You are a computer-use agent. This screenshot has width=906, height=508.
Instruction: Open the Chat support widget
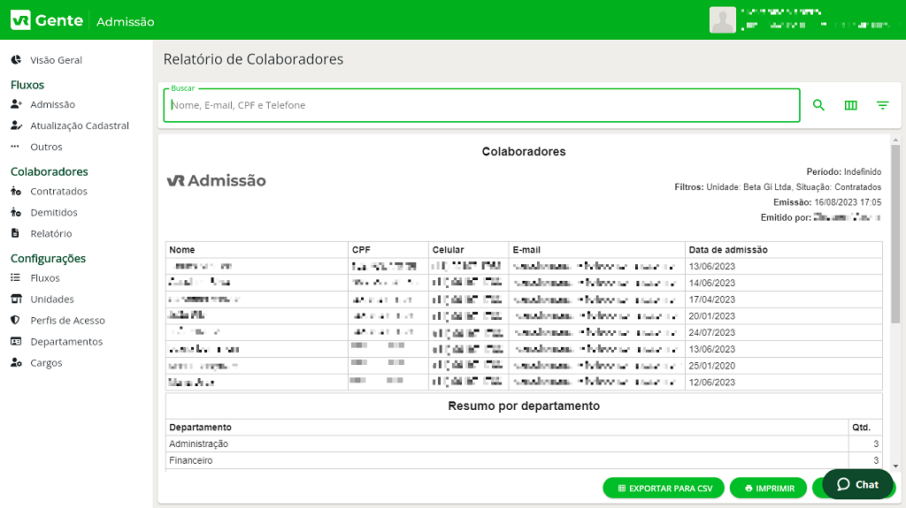pyautogui.click(x=857, y=484)
